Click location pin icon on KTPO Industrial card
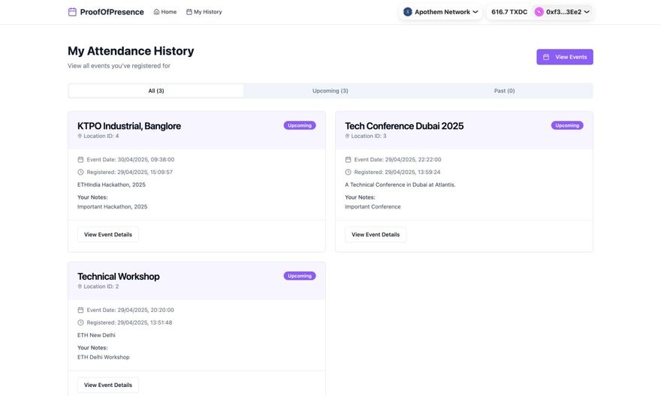The width and height of the screenshot is (661, 396). tap(80, 136)
